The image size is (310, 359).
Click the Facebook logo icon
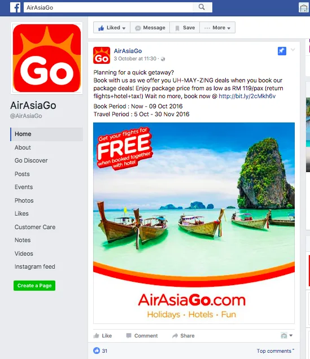point(15,7)
